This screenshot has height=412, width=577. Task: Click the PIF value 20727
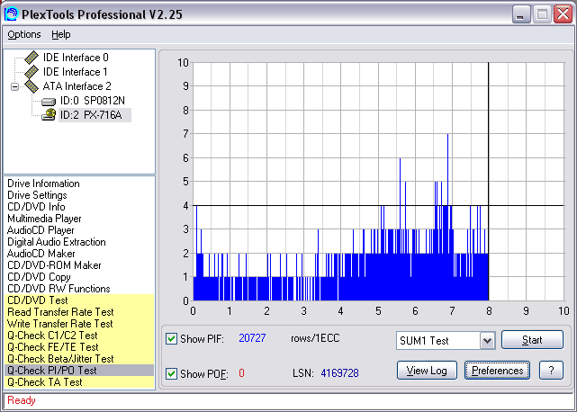point(252,338)
